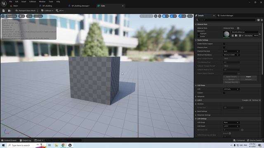
Task: Click the Browse to asset toolbar icon
Action: click(x=9, y=11)
